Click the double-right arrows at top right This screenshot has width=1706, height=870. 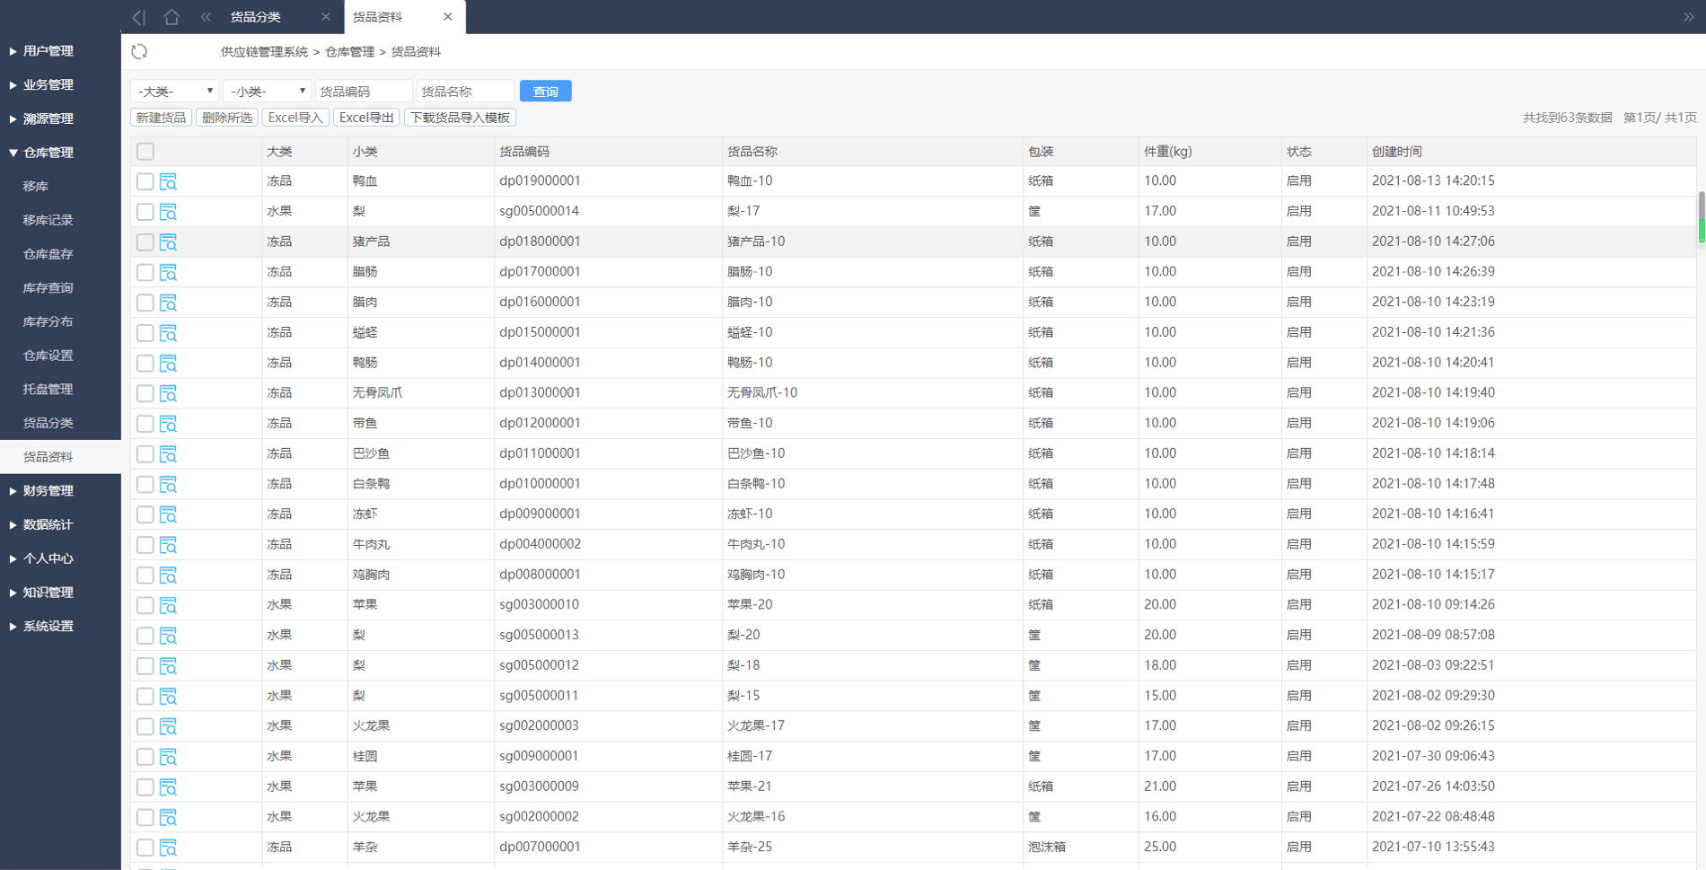point(1688,17)
